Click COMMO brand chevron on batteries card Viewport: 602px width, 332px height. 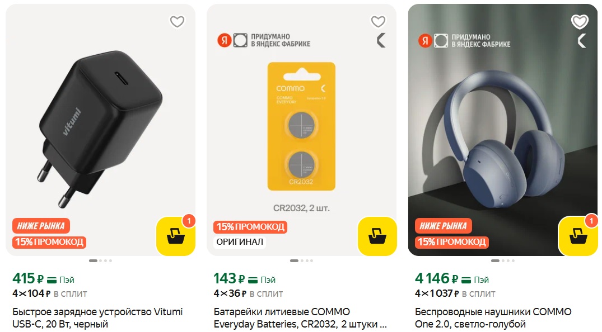pyautogui.click(x=381, y=40)
